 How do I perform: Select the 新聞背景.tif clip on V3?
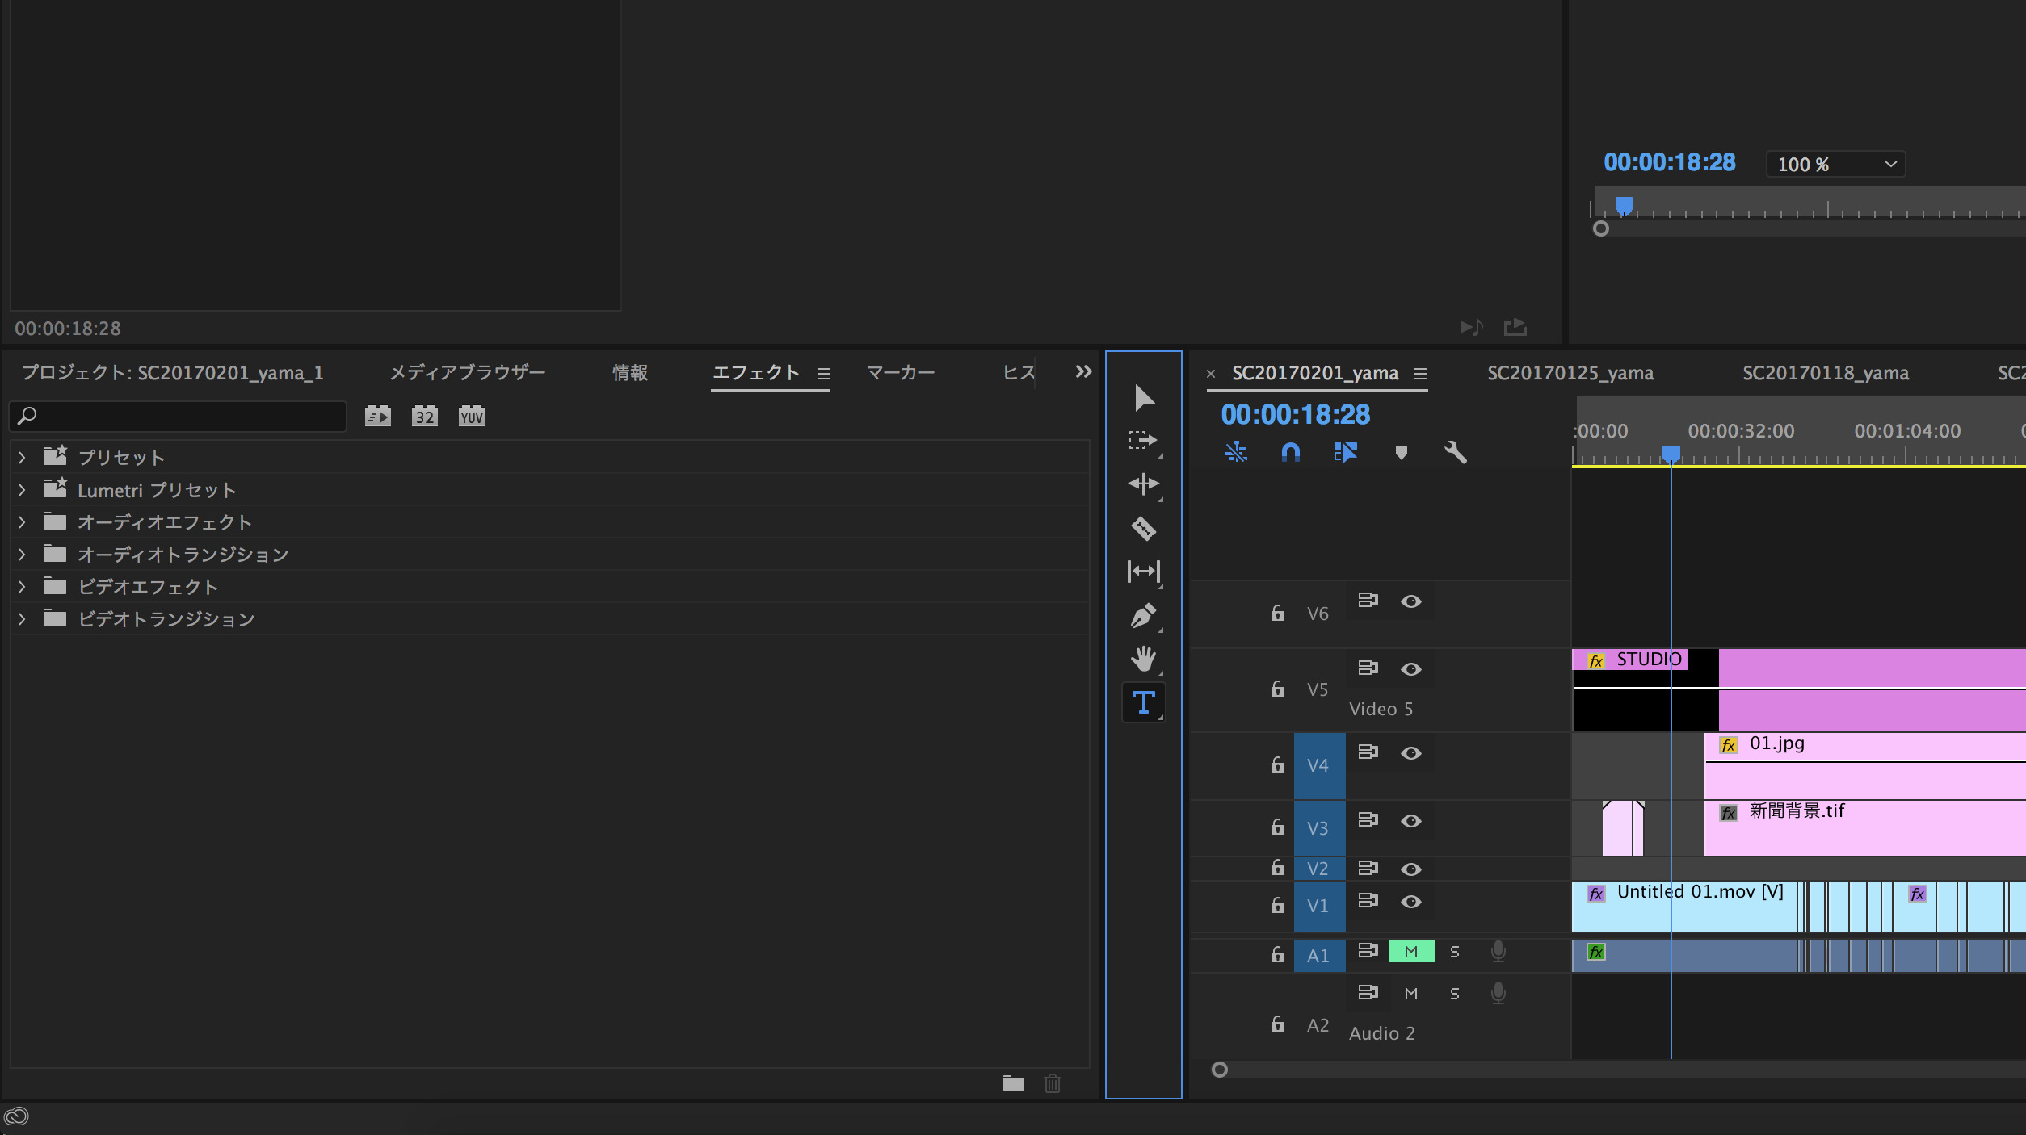tap(1864, 828)
